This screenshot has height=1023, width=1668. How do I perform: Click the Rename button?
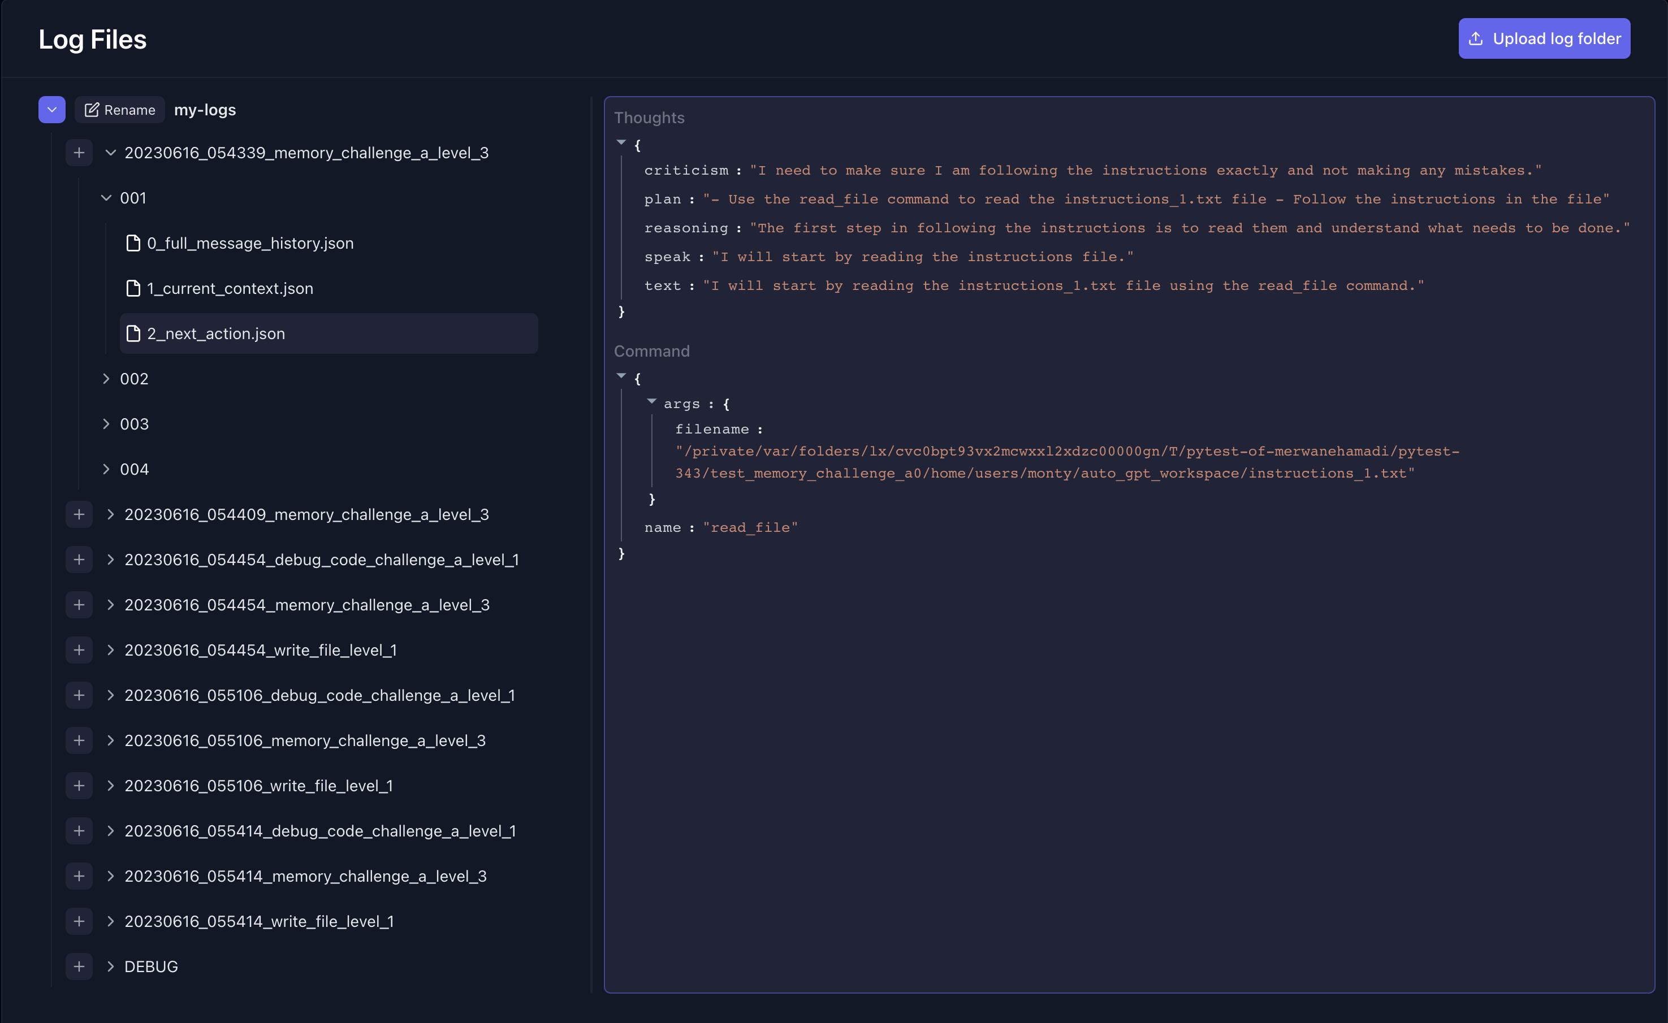coord(119,110)
